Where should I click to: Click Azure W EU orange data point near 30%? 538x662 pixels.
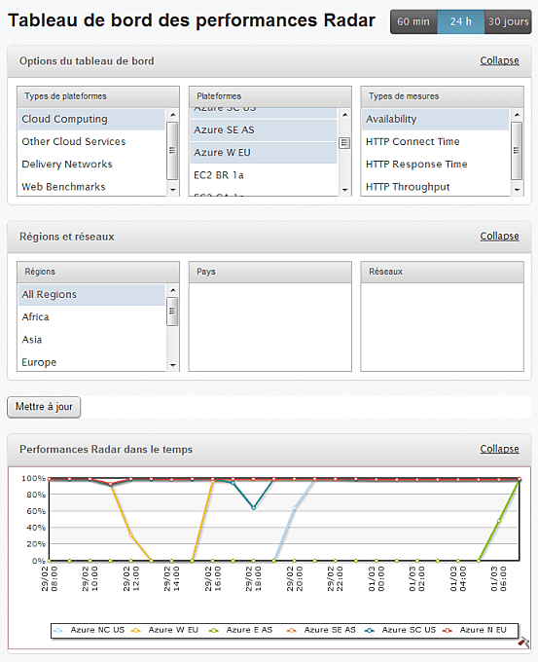130,535
